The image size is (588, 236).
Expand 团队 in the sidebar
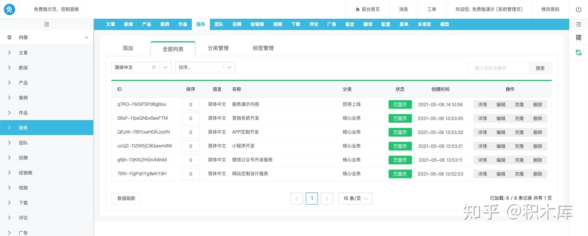47,143
